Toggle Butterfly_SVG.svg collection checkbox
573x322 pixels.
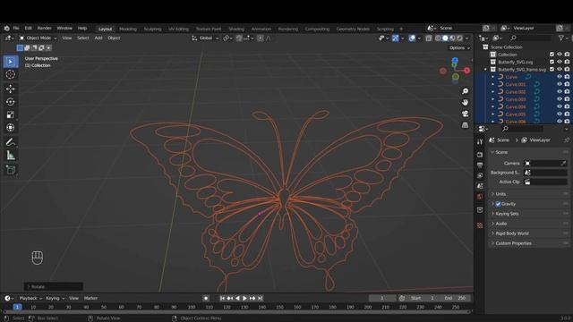(552, 62)
